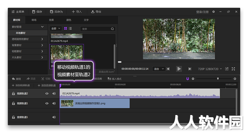This screenshot has width=248, height=133.
Task: Switch to grid view icon
Action: pyautogui.click(x=65, y=28)
